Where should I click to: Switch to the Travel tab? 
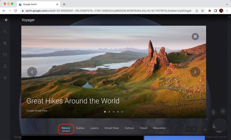[x=143, y=128]
